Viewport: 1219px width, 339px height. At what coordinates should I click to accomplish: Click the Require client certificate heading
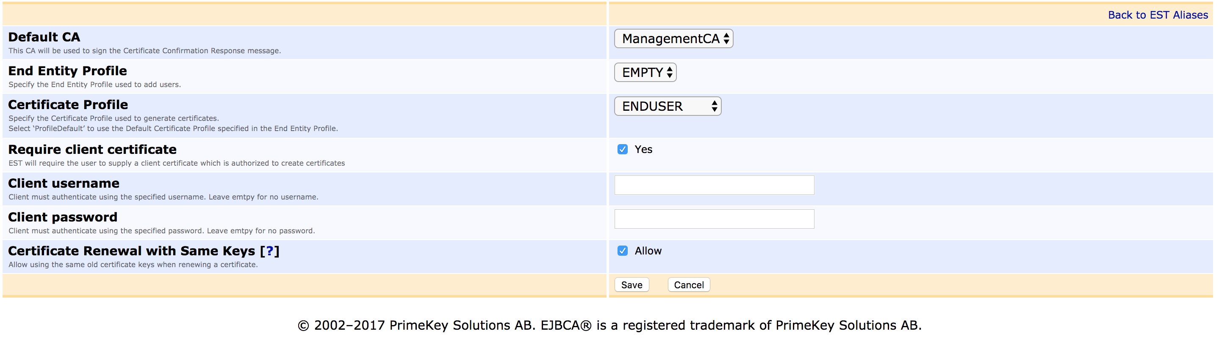[92, 150]
